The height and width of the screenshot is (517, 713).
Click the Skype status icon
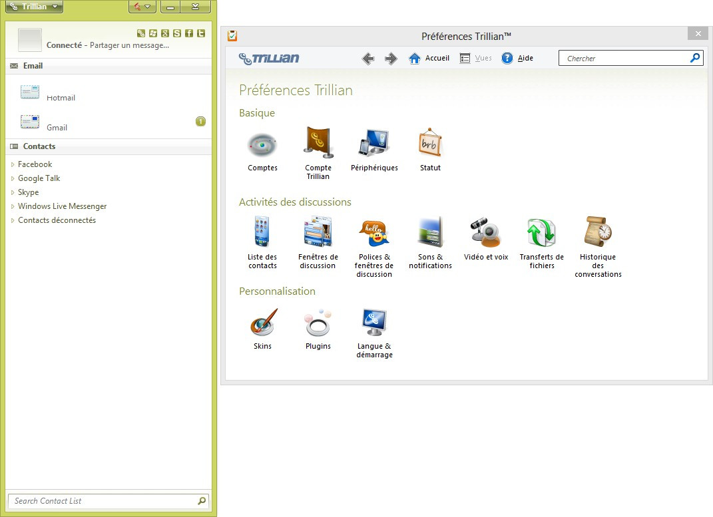[177, 33]
